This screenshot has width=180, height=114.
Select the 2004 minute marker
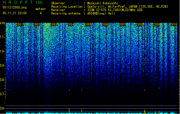point(71,25)
